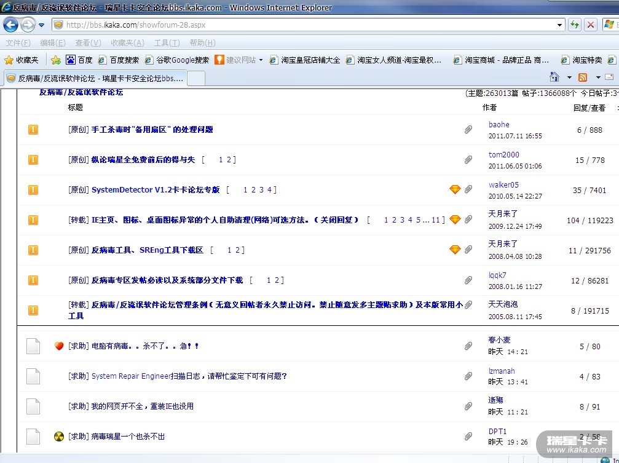Viewport: 619px width, 463px height.
Task: Open the 谷歌Google搜索 bookmark
Action: (176, 60)
